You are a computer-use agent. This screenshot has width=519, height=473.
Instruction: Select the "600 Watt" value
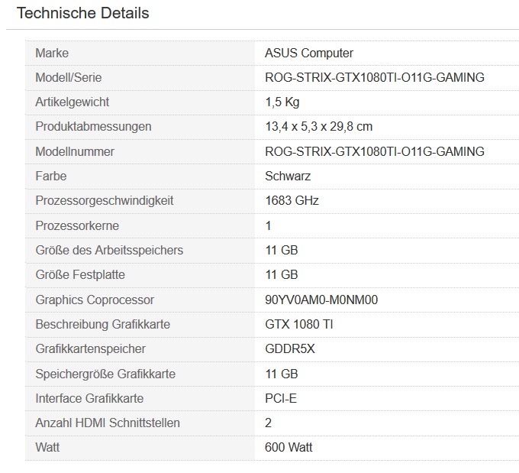289,447
